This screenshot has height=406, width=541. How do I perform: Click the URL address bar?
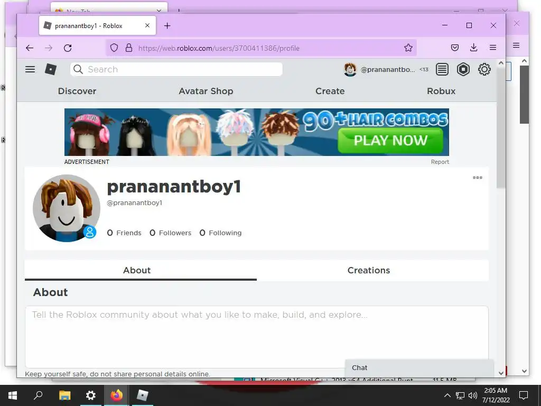(x=262, y=48)
